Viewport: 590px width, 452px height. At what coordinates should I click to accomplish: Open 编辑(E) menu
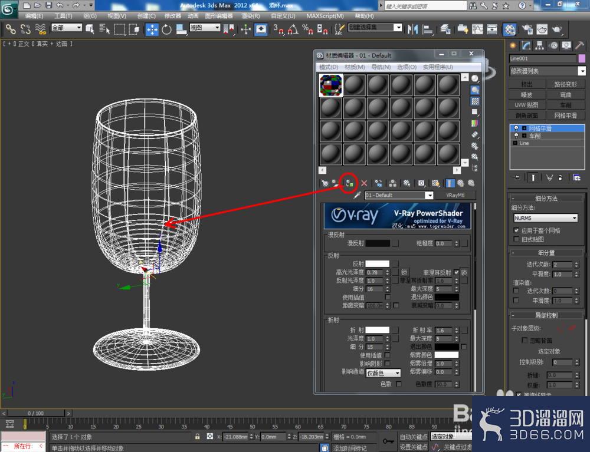tap(34, 16)
